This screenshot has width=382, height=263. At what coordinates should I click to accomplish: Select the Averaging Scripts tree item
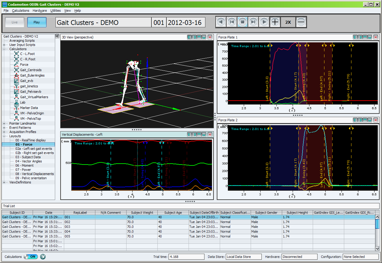(22, 41)
